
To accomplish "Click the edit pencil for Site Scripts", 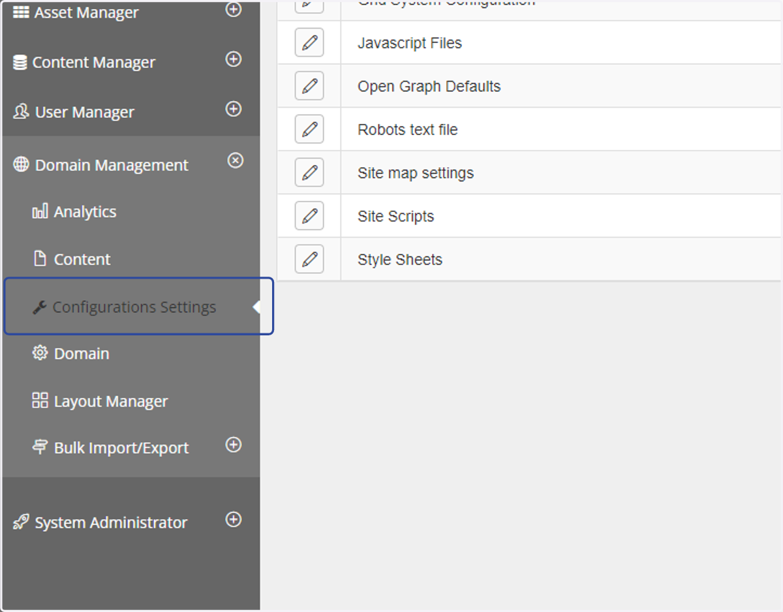I will (309, 216).
